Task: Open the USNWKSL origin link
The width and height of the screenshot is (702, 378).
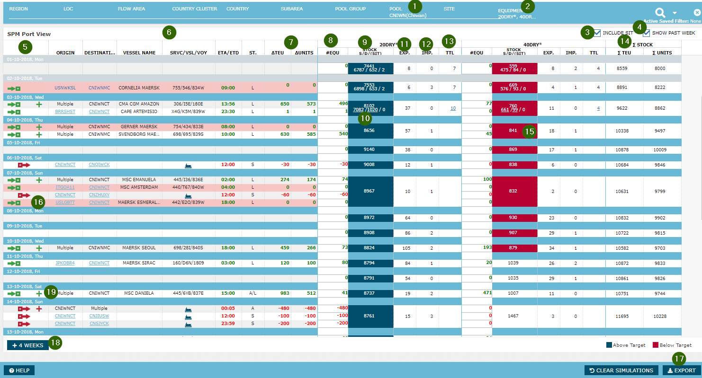Action: tap(65, 88)
